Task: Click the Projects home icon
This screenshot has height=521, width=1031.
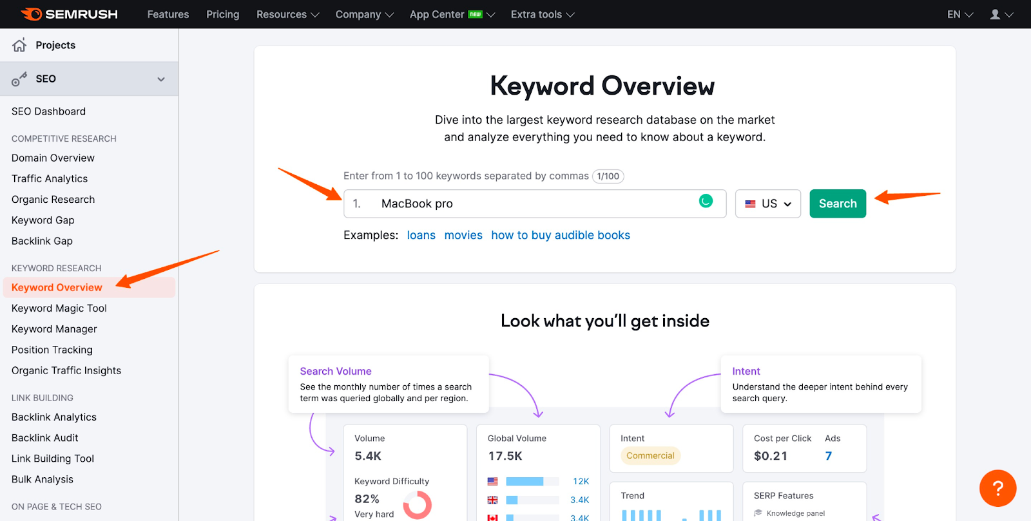Action: click(x=19, y=45)
